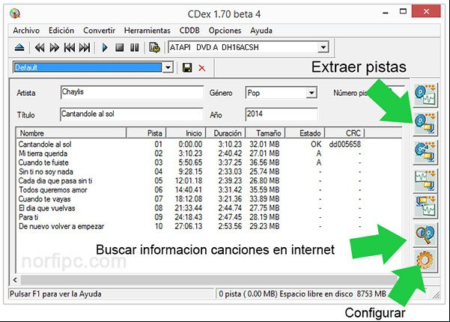The height and width of the screenshot is (322, 450).
Task: Select track Para ti
Action: pos(28,217)
